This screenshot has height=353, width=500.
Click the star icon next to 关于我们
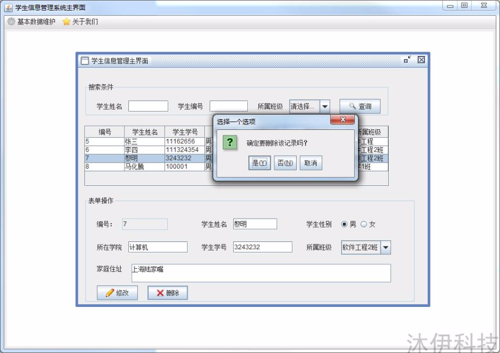[x=66, y=22]
